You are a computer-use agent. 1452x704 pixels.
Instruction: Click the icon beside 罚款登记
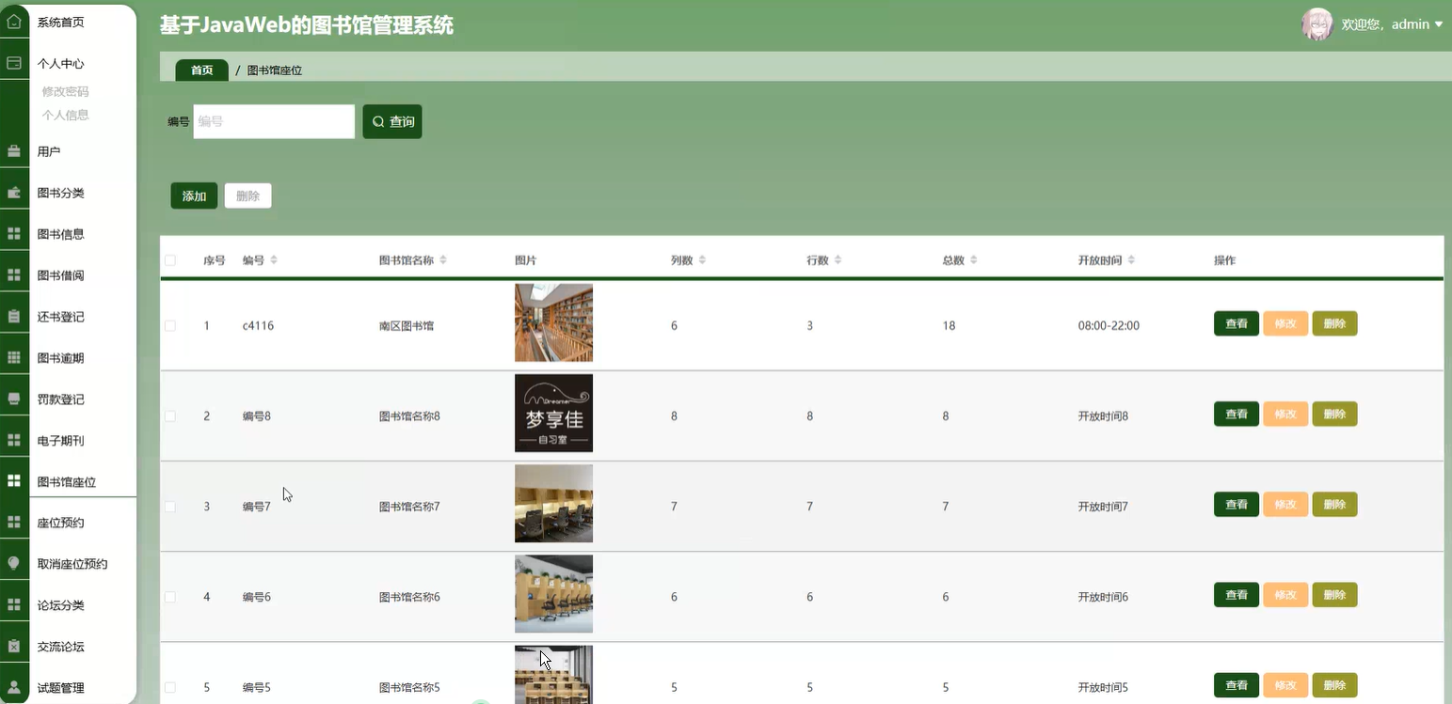(14, 399)
